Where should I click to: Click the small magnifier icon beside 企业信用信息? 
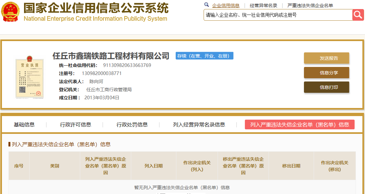click(x=207, y=5)
